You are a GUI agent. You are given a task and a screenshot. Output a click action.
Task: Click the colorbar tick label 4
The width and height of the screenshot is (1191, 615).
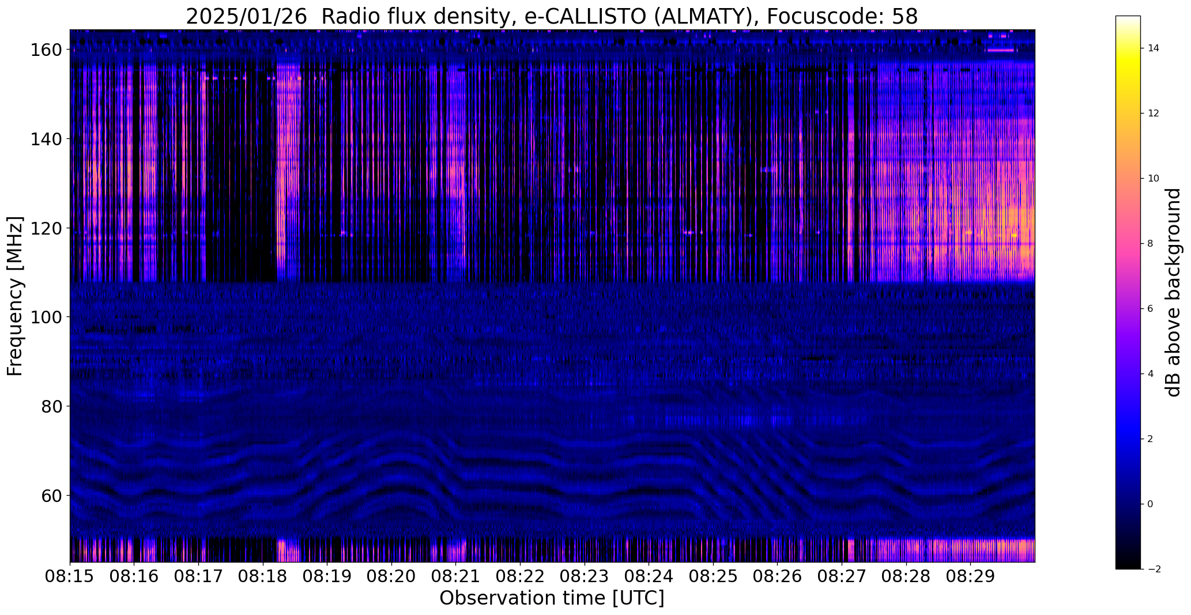1151,374
